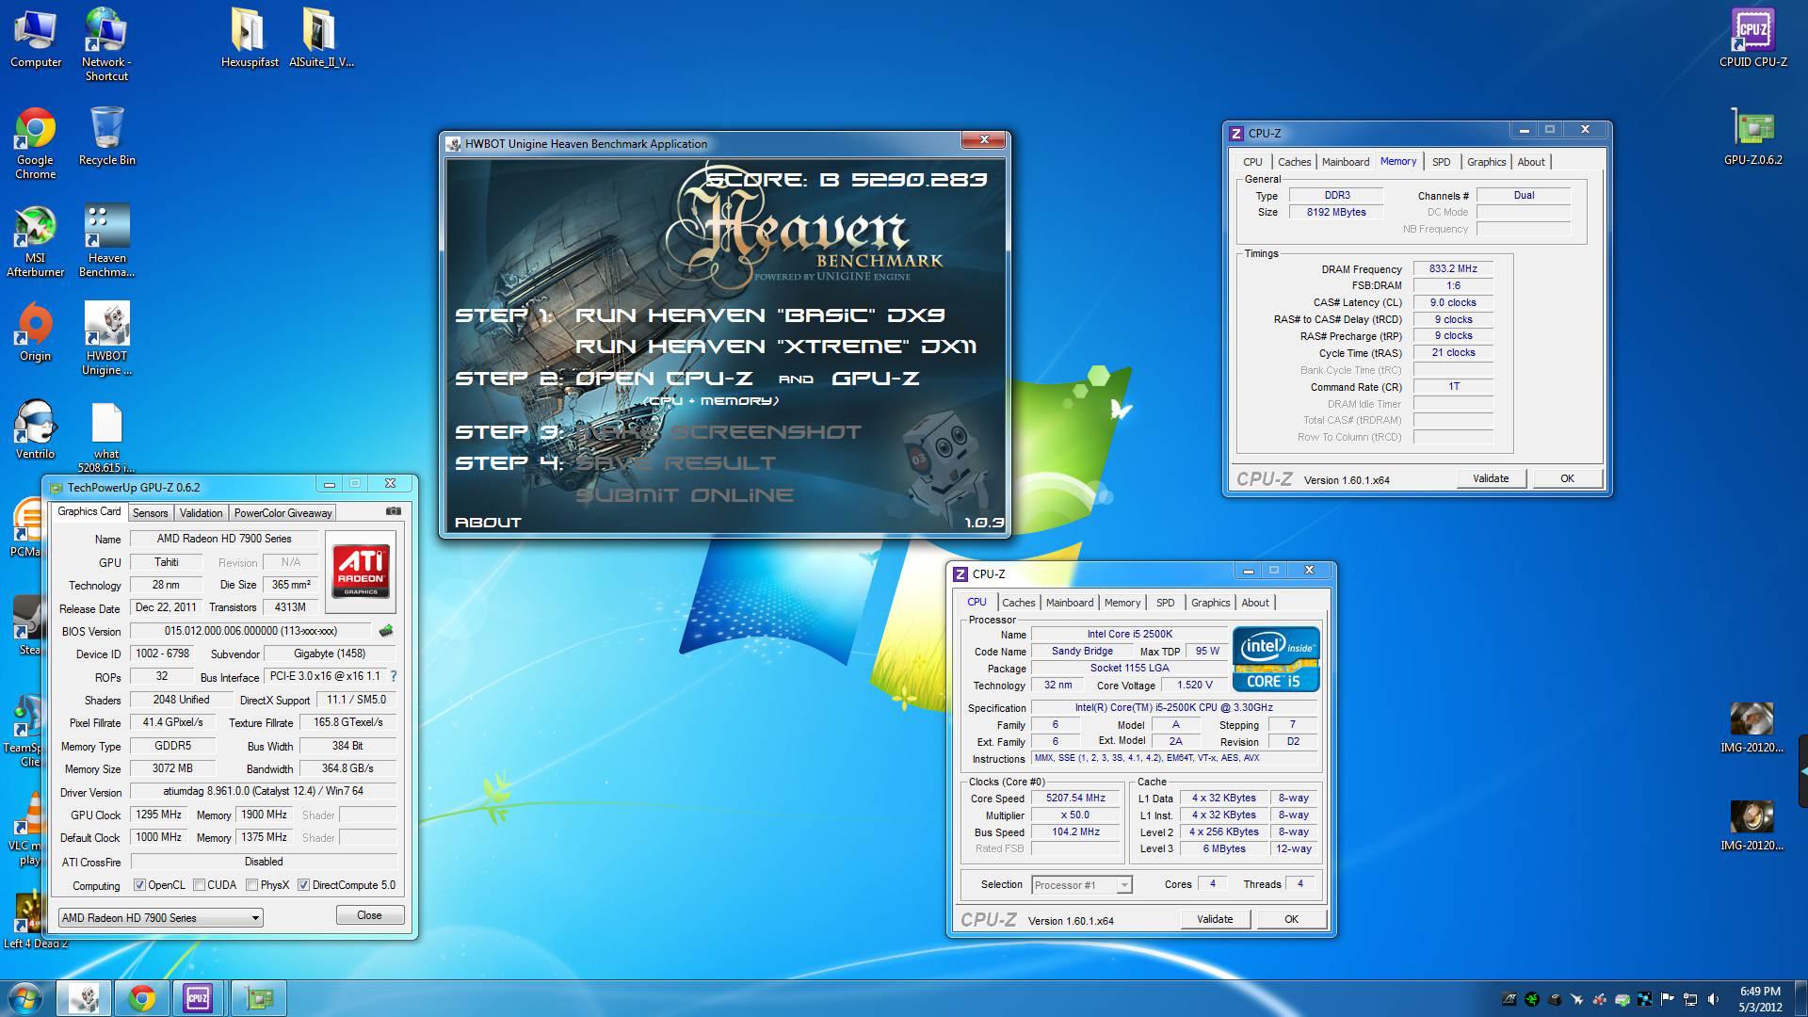Click the ATI Radeon logo in GPU-Z
Screen dimensions: 1808x1017
(x=360, y=572)
